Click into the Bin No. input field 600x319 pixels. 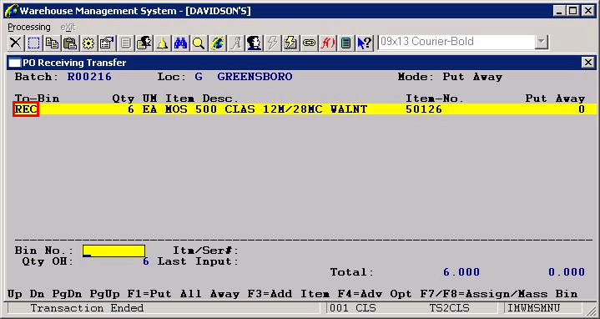click(x=113, y=251)
